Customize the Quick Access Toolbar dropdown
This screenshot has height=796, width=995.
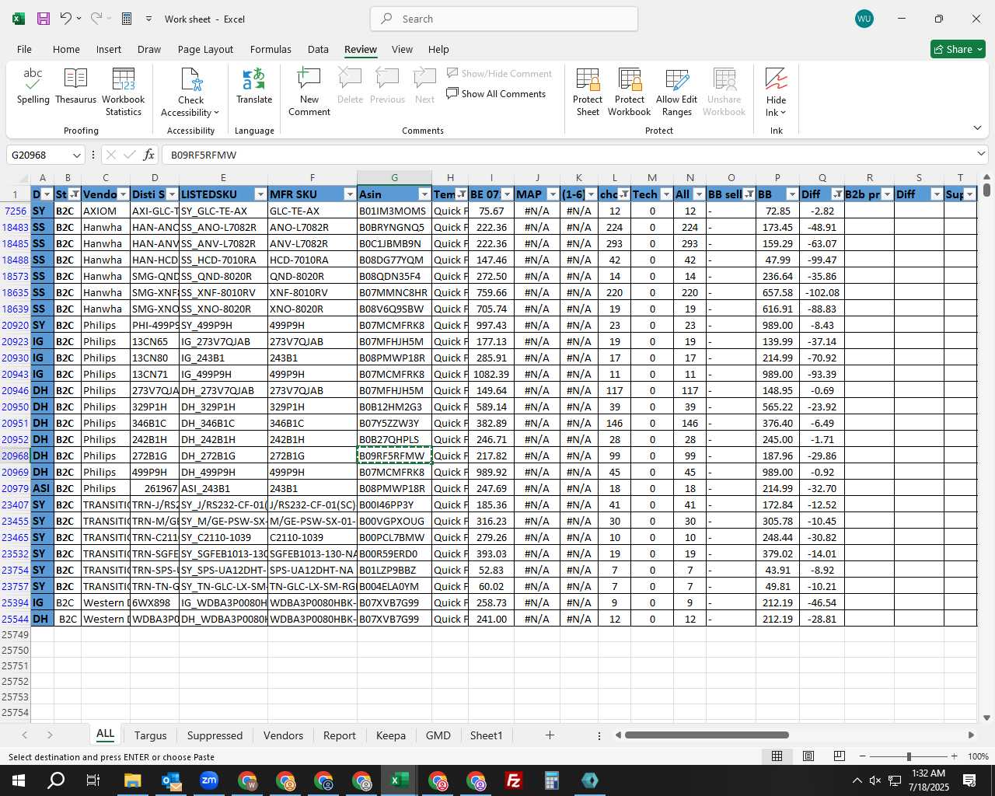(x=148, y=19)
